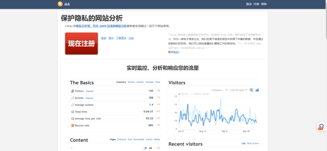The width and height of the screenshot is (327, 151).
Task: Click the Actions value 188
Action: pyautogui.click(x=151, y=98)
